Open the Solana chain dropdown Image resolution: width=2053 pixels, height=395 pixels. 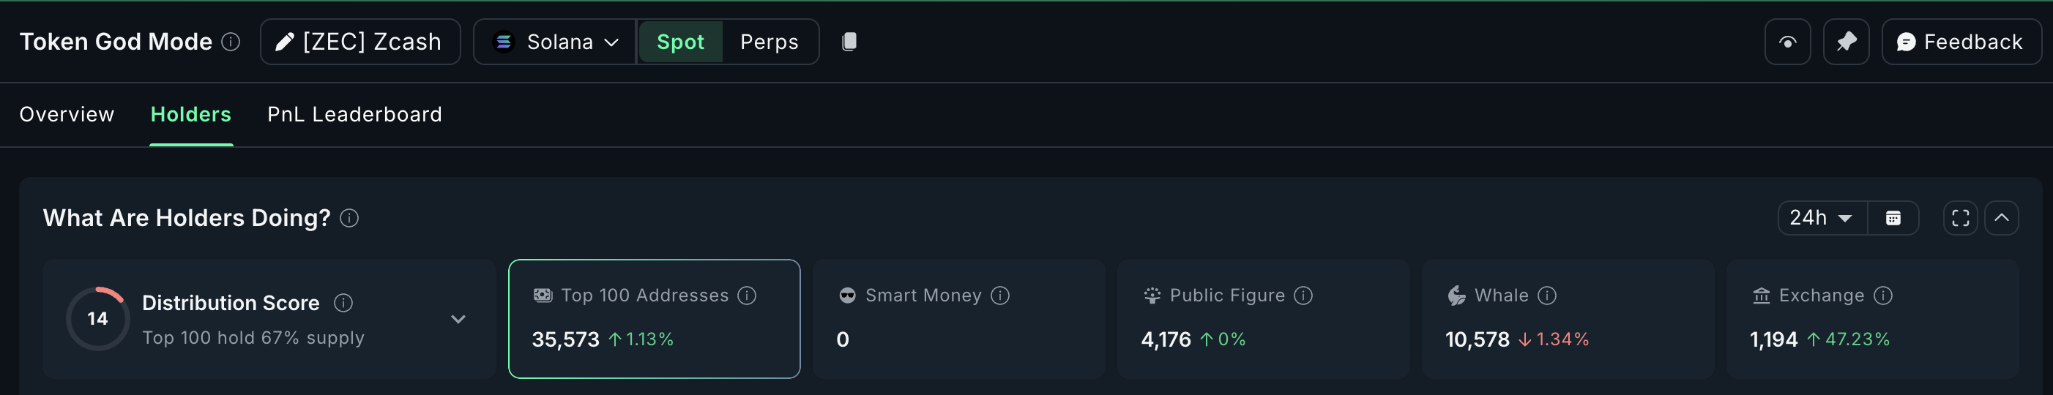(556, 42)
